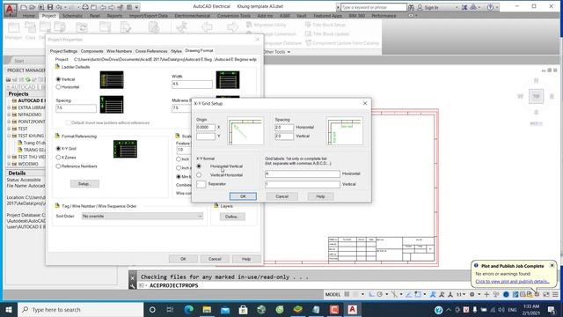
Task: Click the Setup button under Format Referencing
Action: (x=84, y=184)
